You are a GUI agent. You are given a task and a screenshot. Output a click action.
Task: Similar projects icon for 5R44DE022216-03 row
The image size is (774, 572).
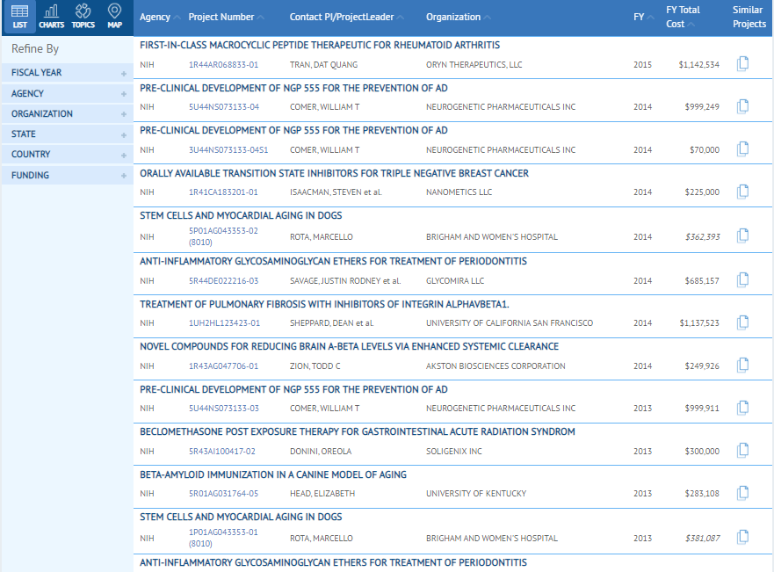(x=742, y=279)
